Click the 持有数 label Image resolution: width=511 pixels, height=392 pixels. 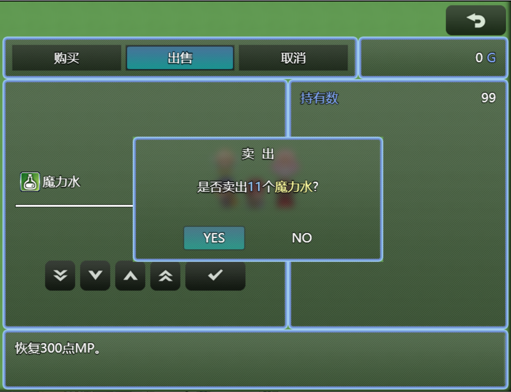point(319,98)
